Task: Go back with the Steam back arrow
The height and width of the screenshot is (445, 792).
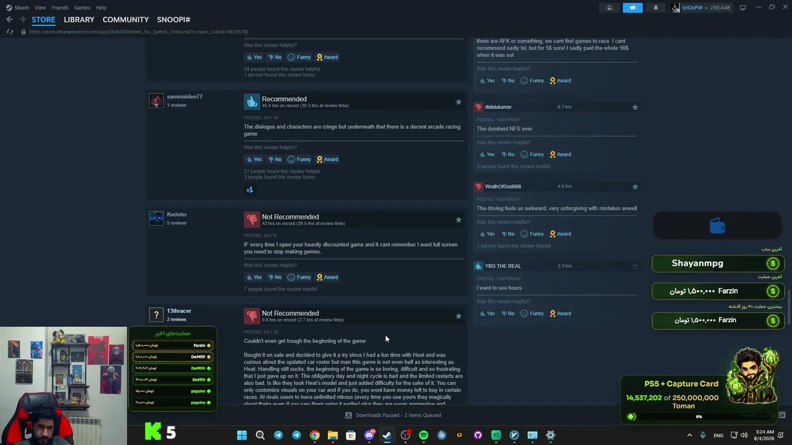Action: pos(9,20)
